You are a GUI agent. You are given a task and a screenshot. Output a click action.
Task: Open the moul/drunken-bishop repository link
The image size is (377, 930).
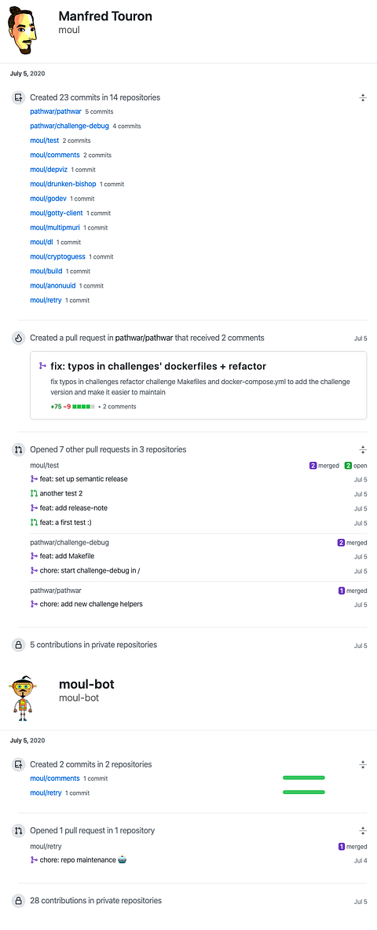[63, 184]
